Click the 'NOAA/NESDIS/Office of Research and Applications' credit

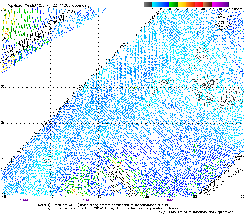(194, 212)
